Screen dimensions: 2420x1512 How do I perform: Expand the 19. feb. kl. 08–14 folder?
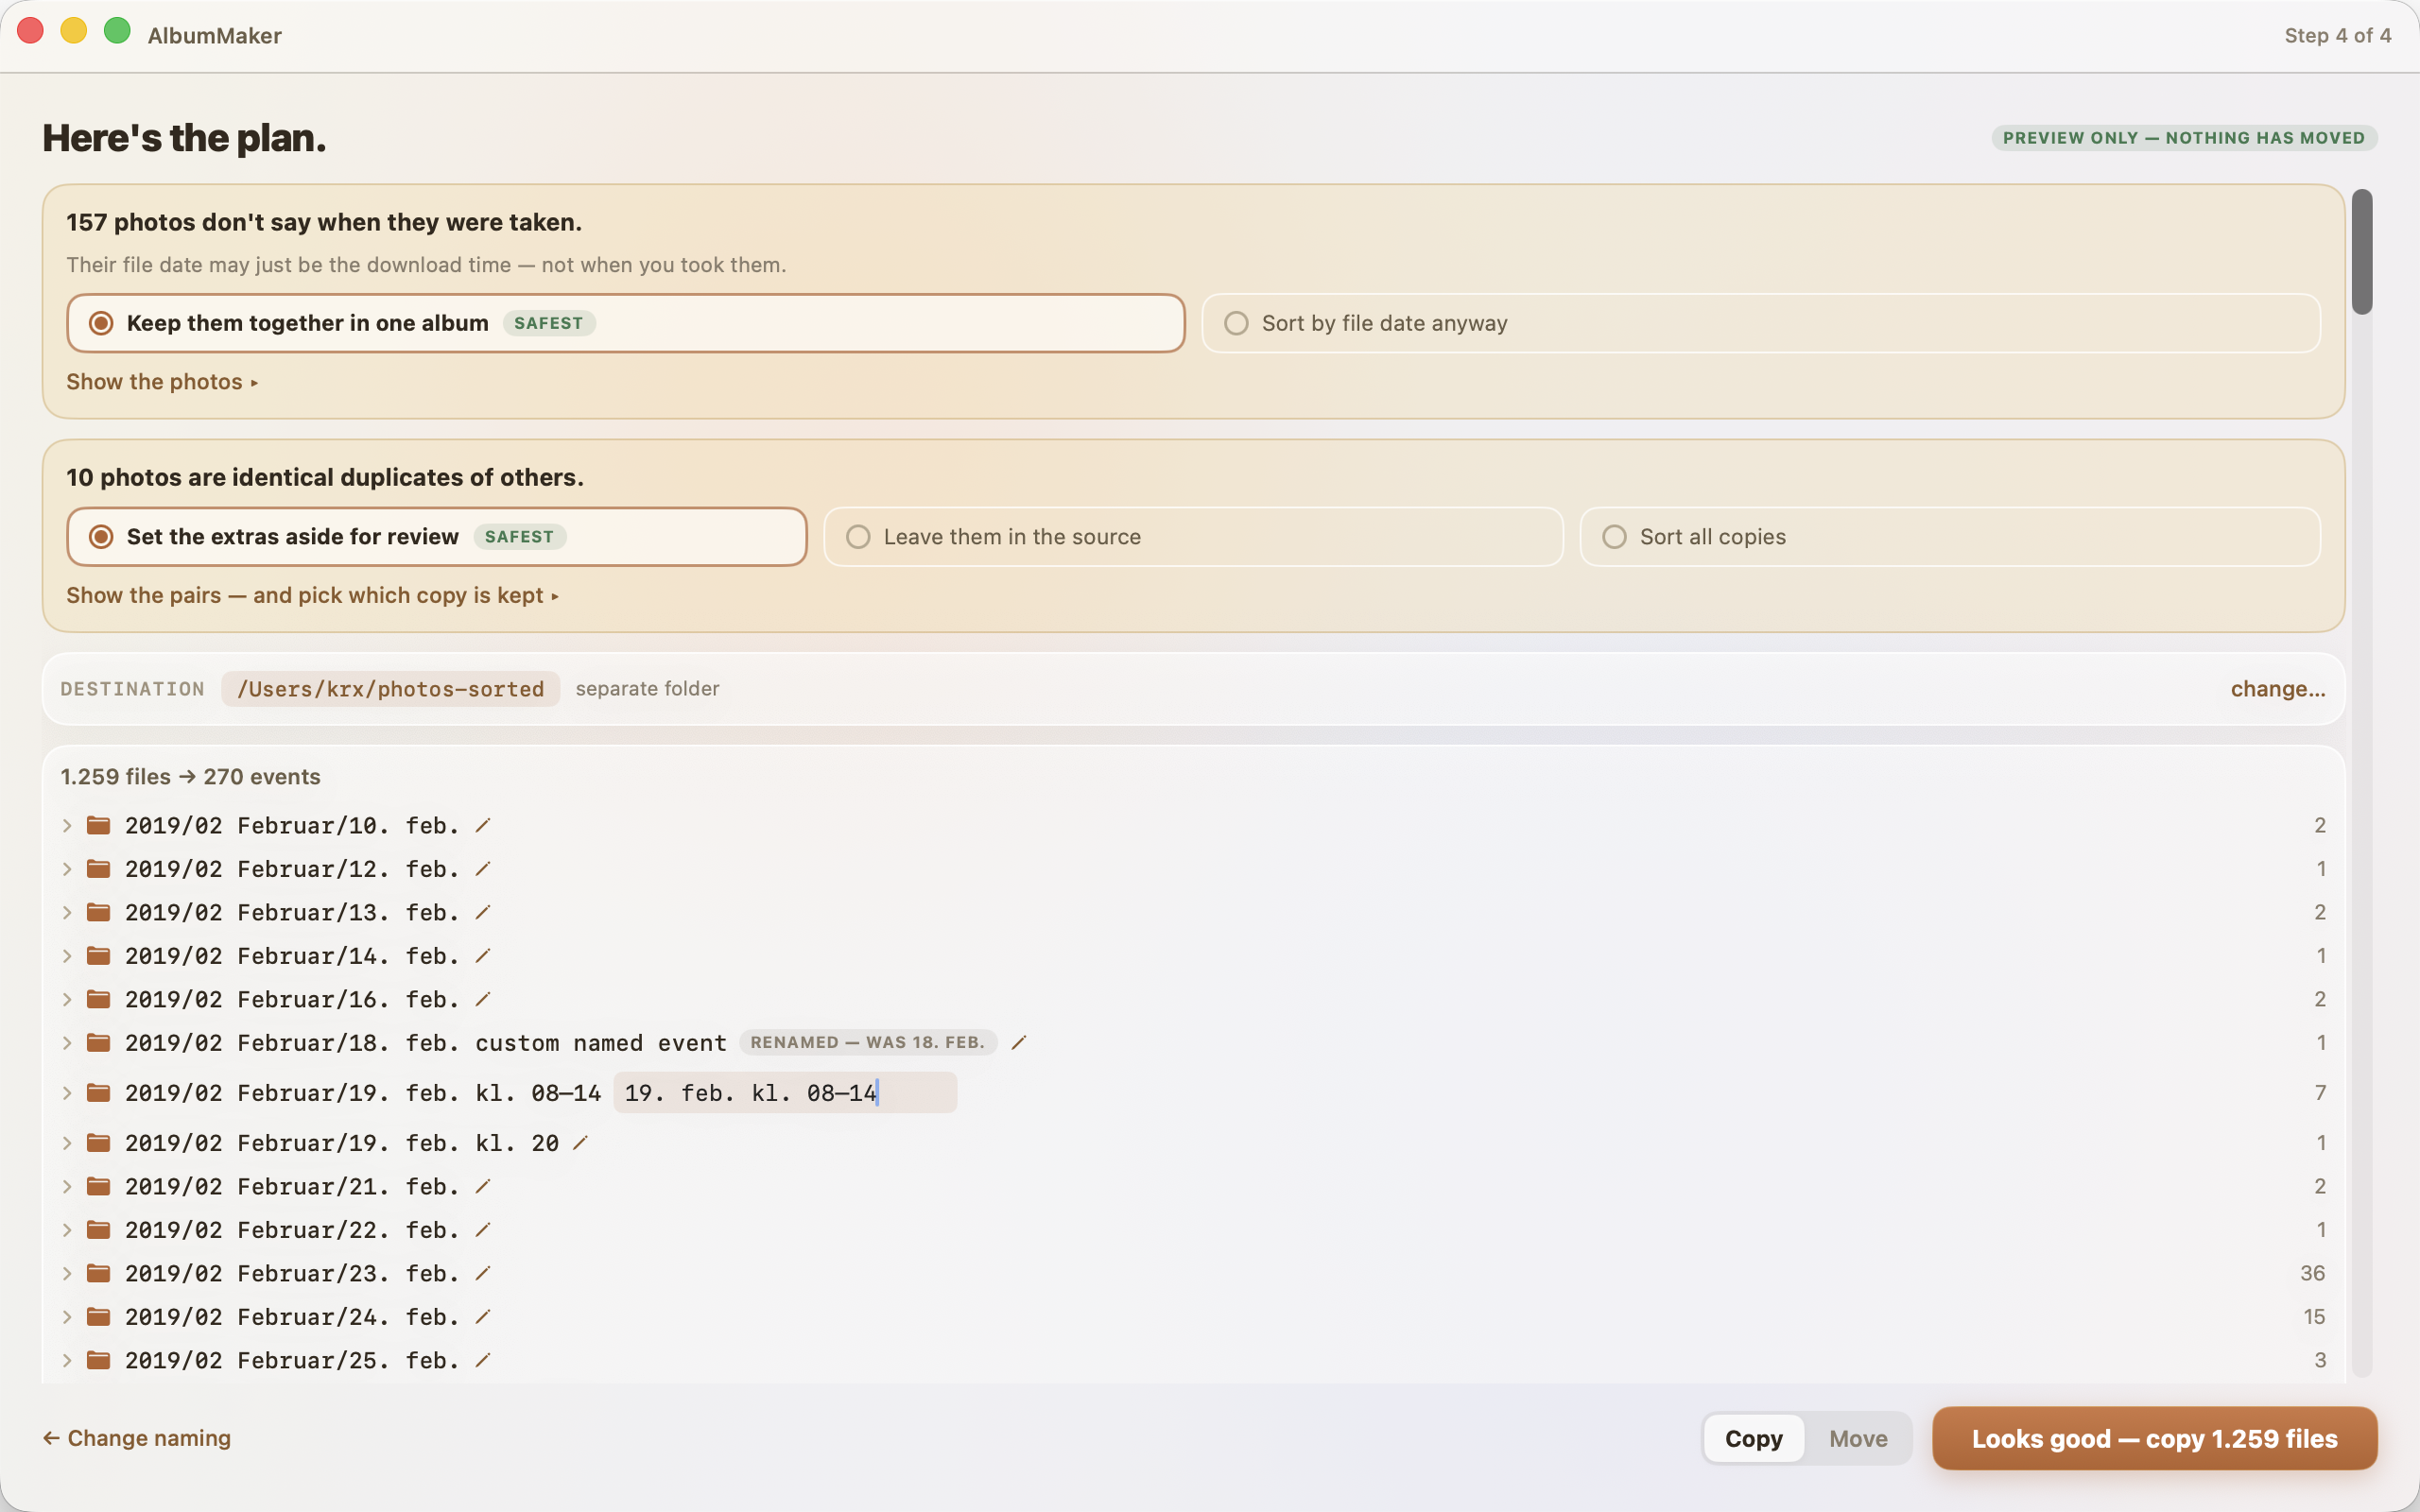click(67, 1092)
